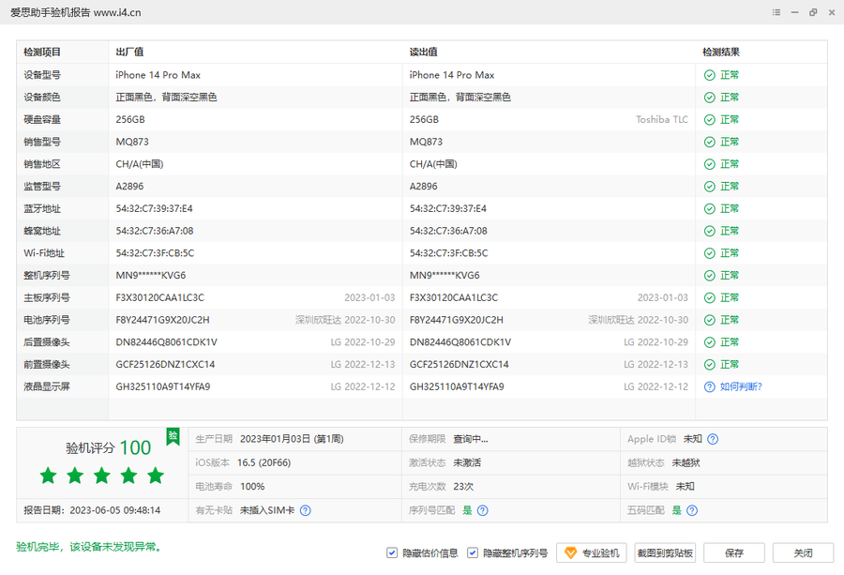Click 保存 to save the report

click(734, 552)
